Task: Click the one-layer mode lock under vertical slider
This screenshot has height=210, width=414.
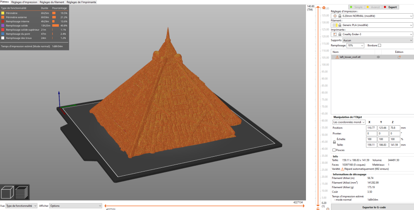Action: click(318, 209)
